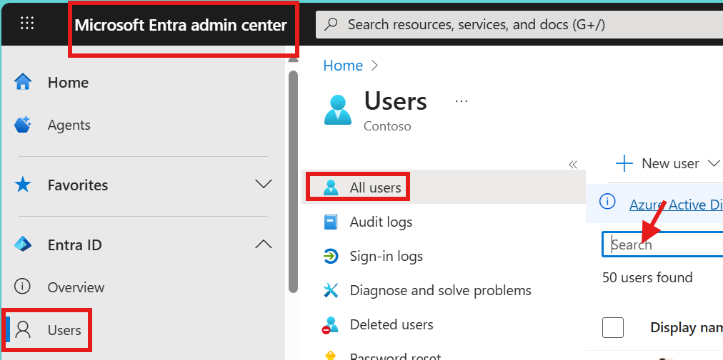Collapse the Users menu with double chevron

coord(573,165)
